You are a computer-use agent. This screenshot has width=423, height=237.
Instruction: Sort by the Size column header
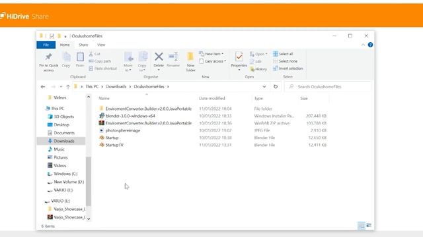[x=304, y=98]
